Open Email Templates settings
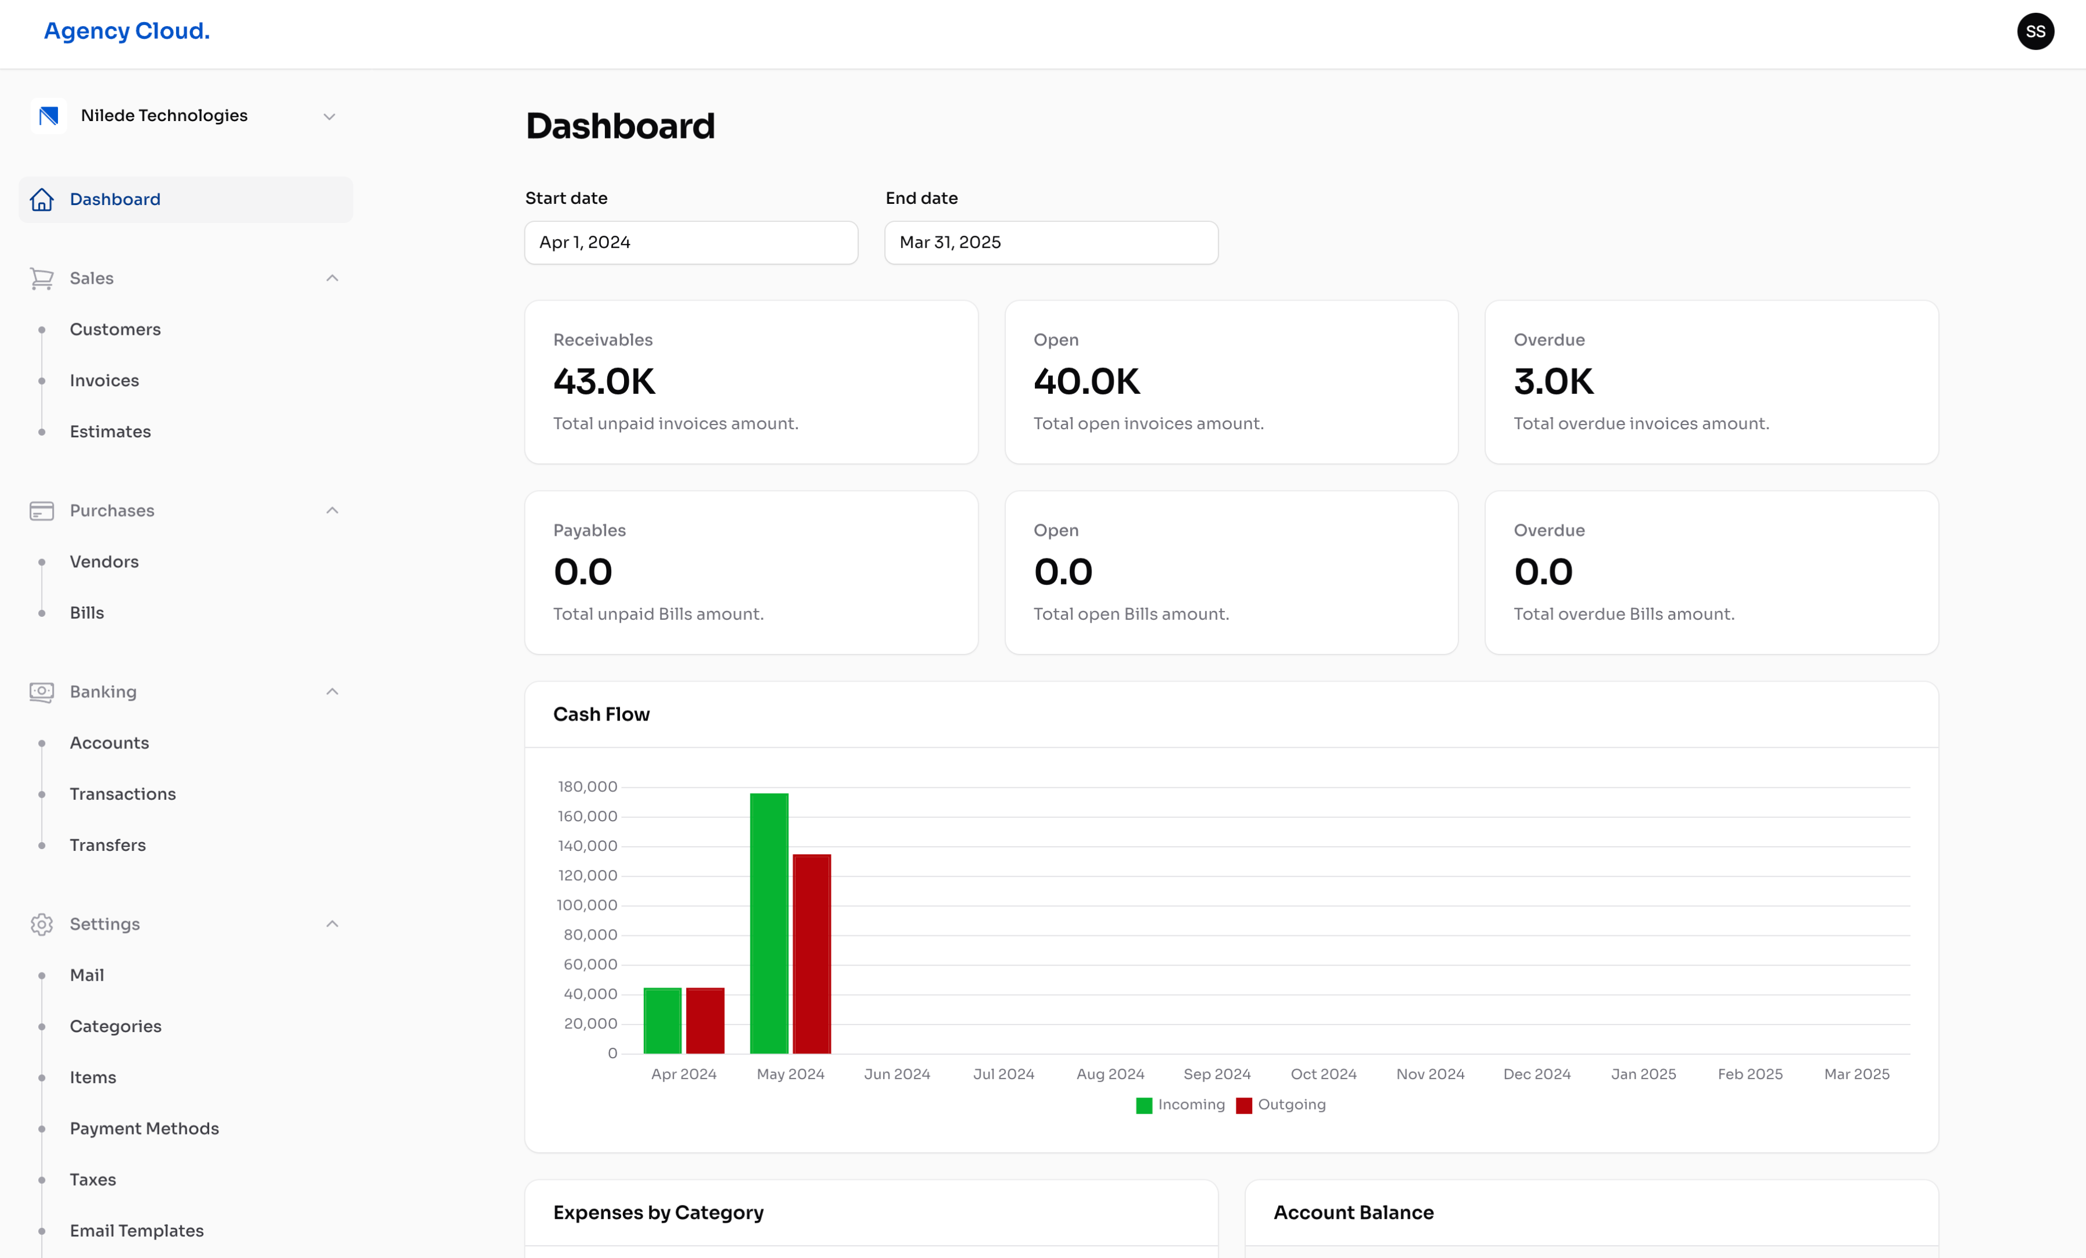The image size is (2086, 1258). point(137,1231)
